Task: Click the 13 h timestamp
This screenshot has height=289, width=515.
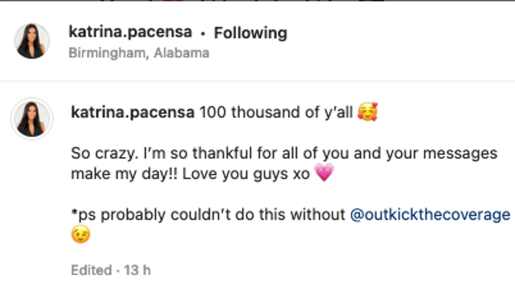Action: point(137,271)
